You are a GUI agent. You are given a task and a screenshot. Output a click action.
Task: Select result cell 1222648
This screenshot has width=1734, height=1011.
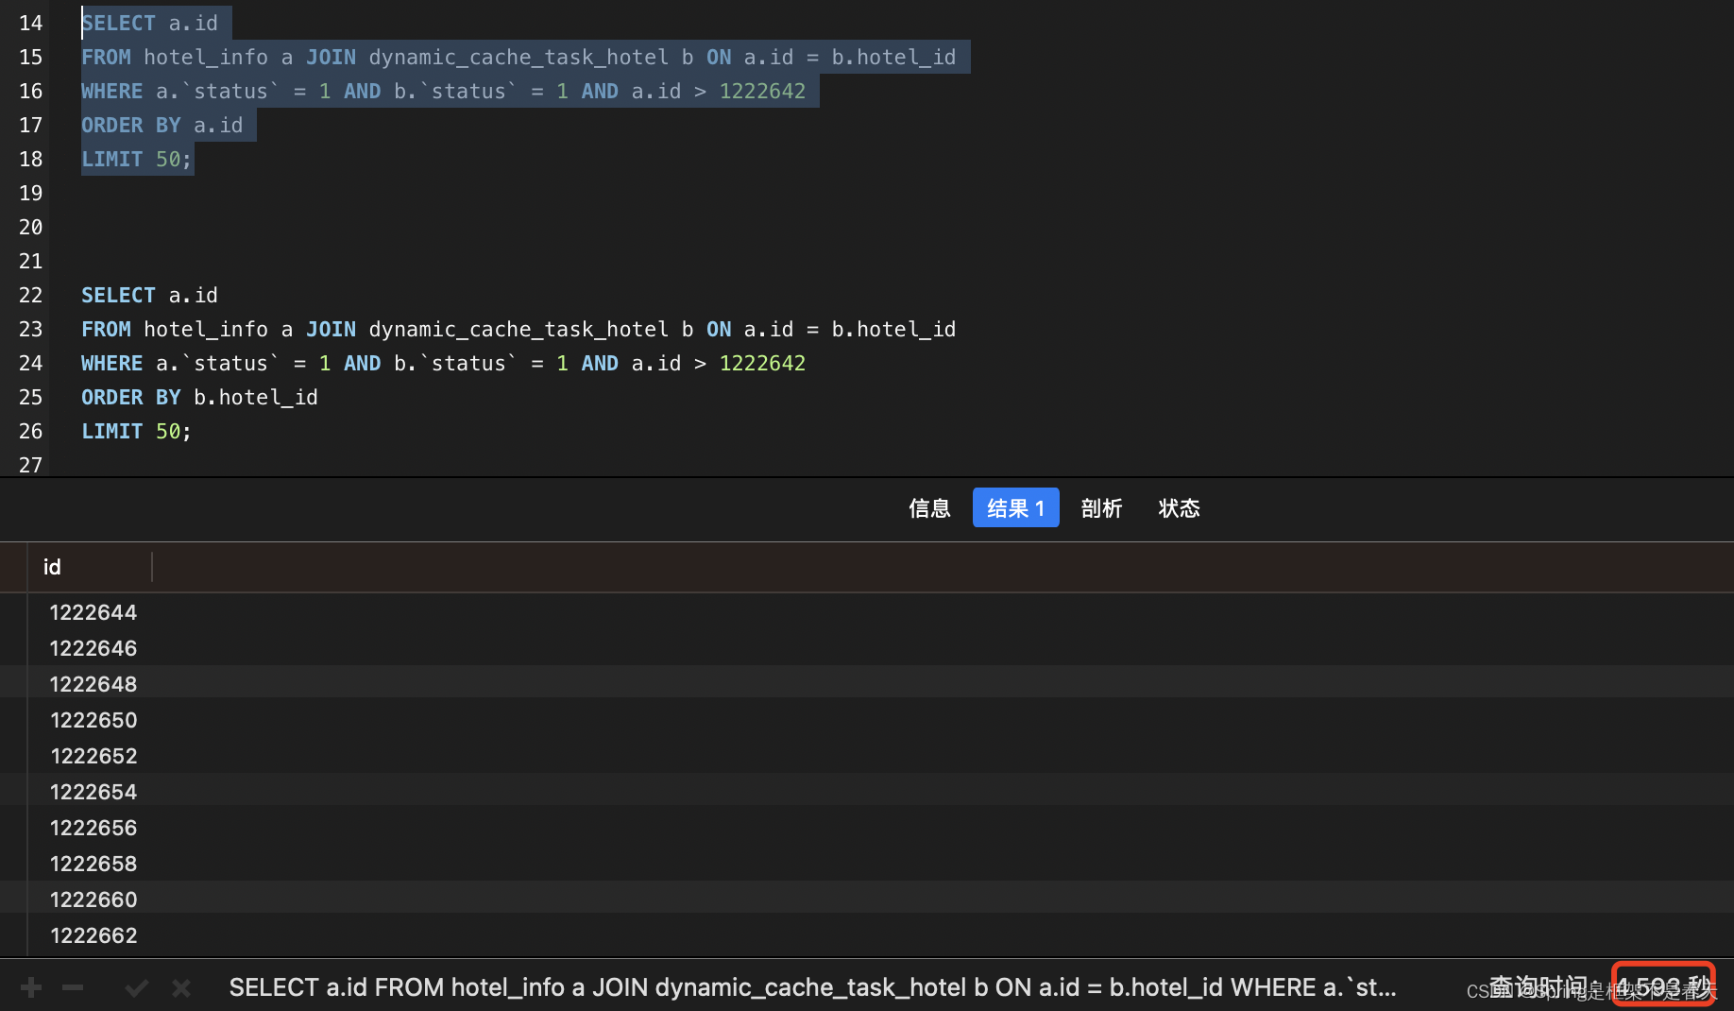point(93,684)
